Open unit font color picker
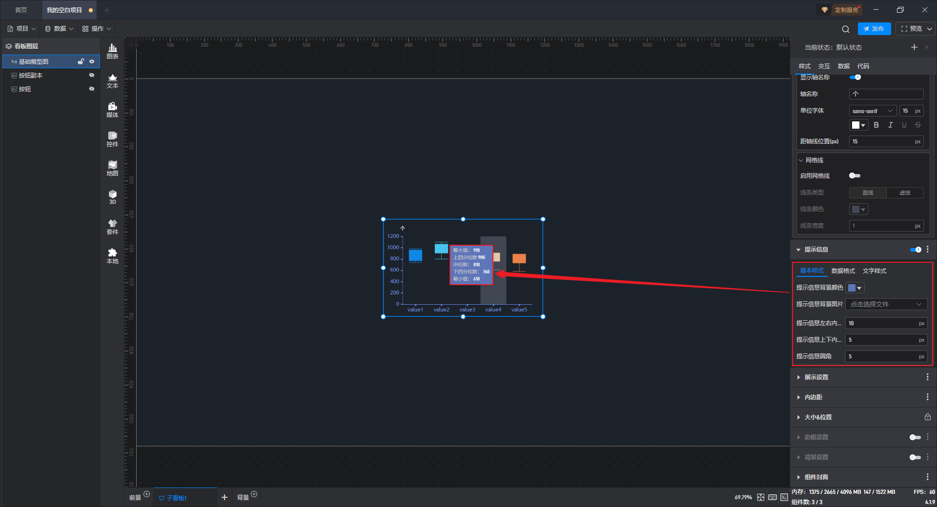Screen dimensions: 937x507 pyautogui.click(x=858, y=125)
